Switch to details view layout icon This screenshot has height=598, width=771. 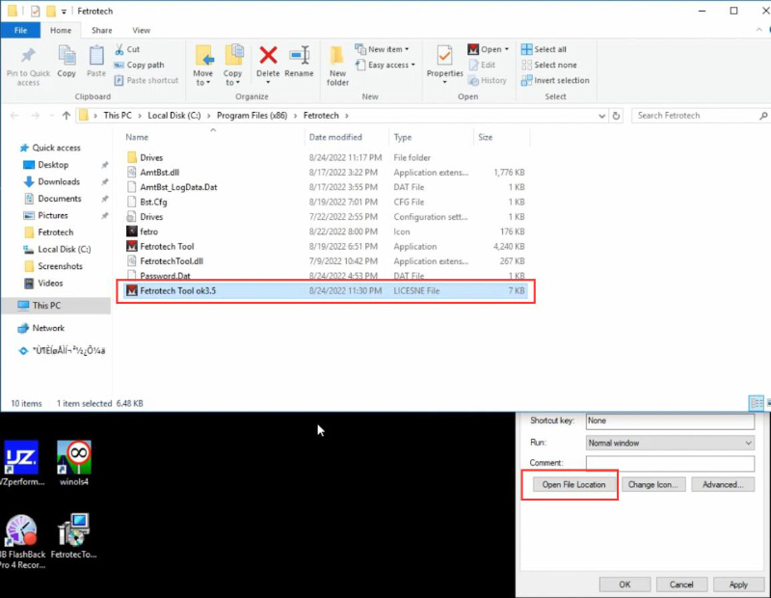coord(756,403)
